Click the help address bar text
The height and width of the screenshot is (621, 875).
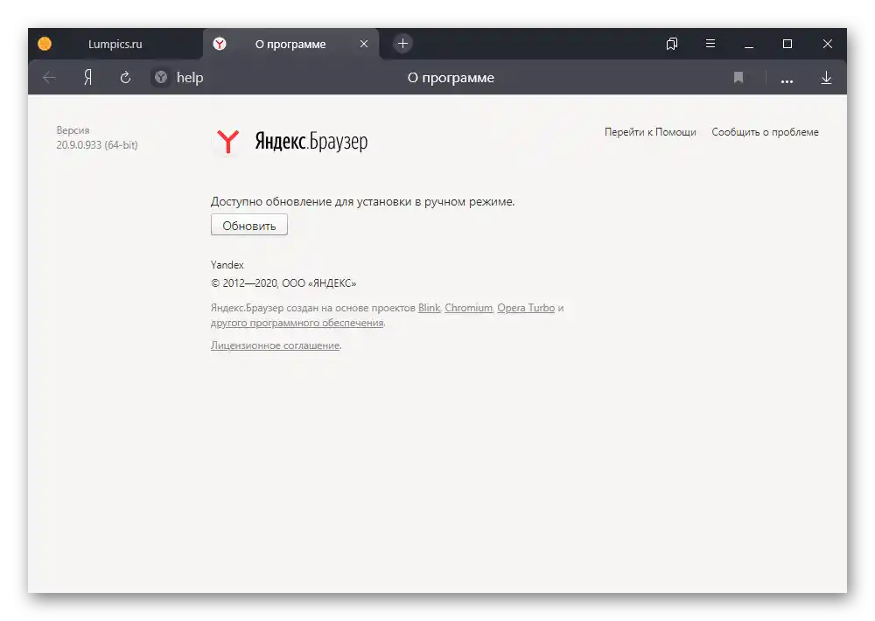click(190, 78)
